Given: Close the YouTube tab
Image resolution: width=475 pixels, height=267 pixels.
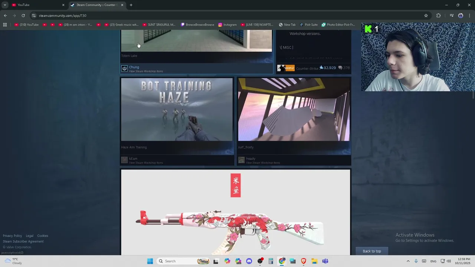Looking at the screenshot, I should pyautogui.click(x=63, y=5).
